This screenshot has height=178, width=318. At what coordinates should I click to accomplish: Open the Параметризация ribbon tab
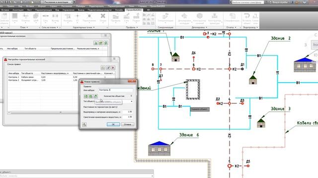click(x=43, y=10)
